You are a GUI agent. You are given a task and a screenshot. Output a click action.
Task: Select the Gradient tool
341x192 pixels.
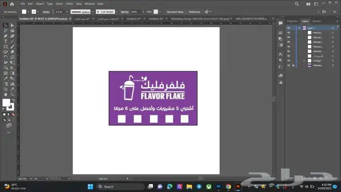point(12,73)
